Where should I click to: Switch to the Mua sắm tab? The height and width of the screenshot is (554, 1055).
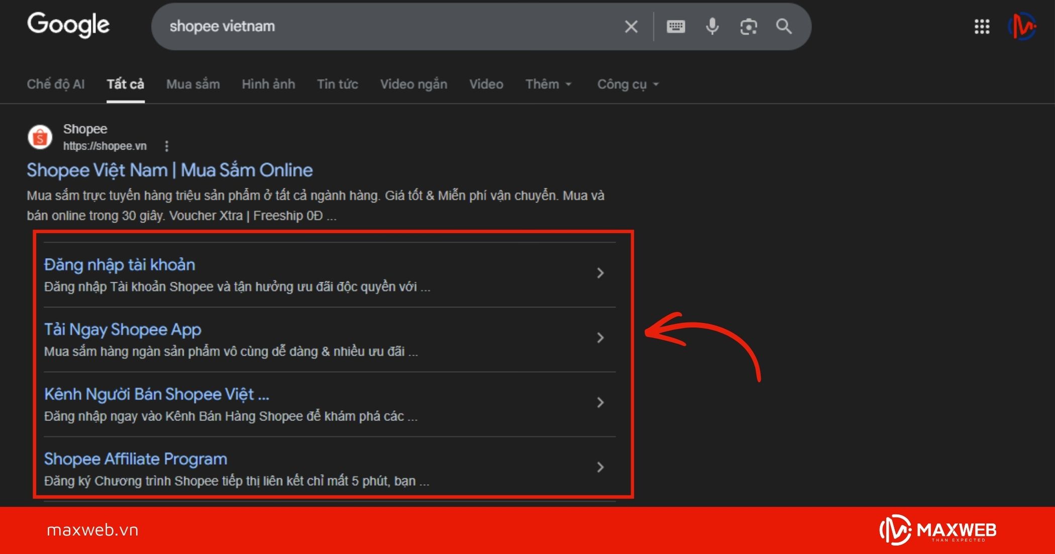pyautogui.click(x=192, y=84)
